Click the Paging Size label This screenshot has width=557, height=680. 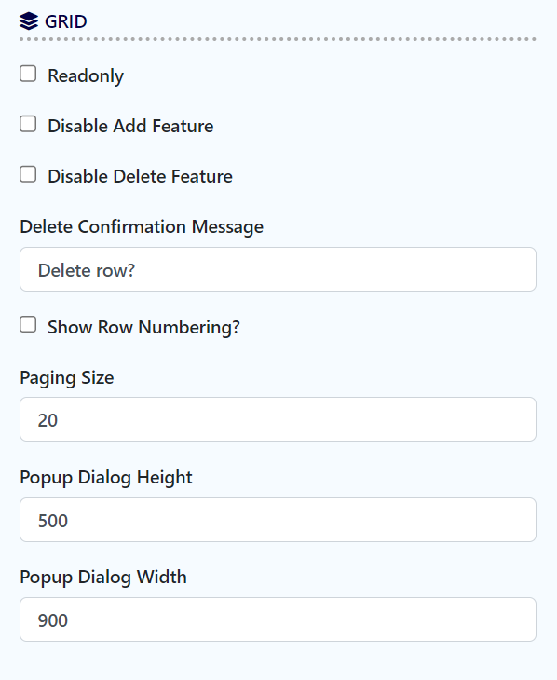coord(67,378)
